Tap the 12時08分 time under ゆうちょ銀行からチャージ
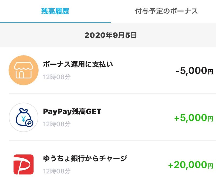Image resolution: width=216 pixels, height=184 pixels. tap(57, 171)
